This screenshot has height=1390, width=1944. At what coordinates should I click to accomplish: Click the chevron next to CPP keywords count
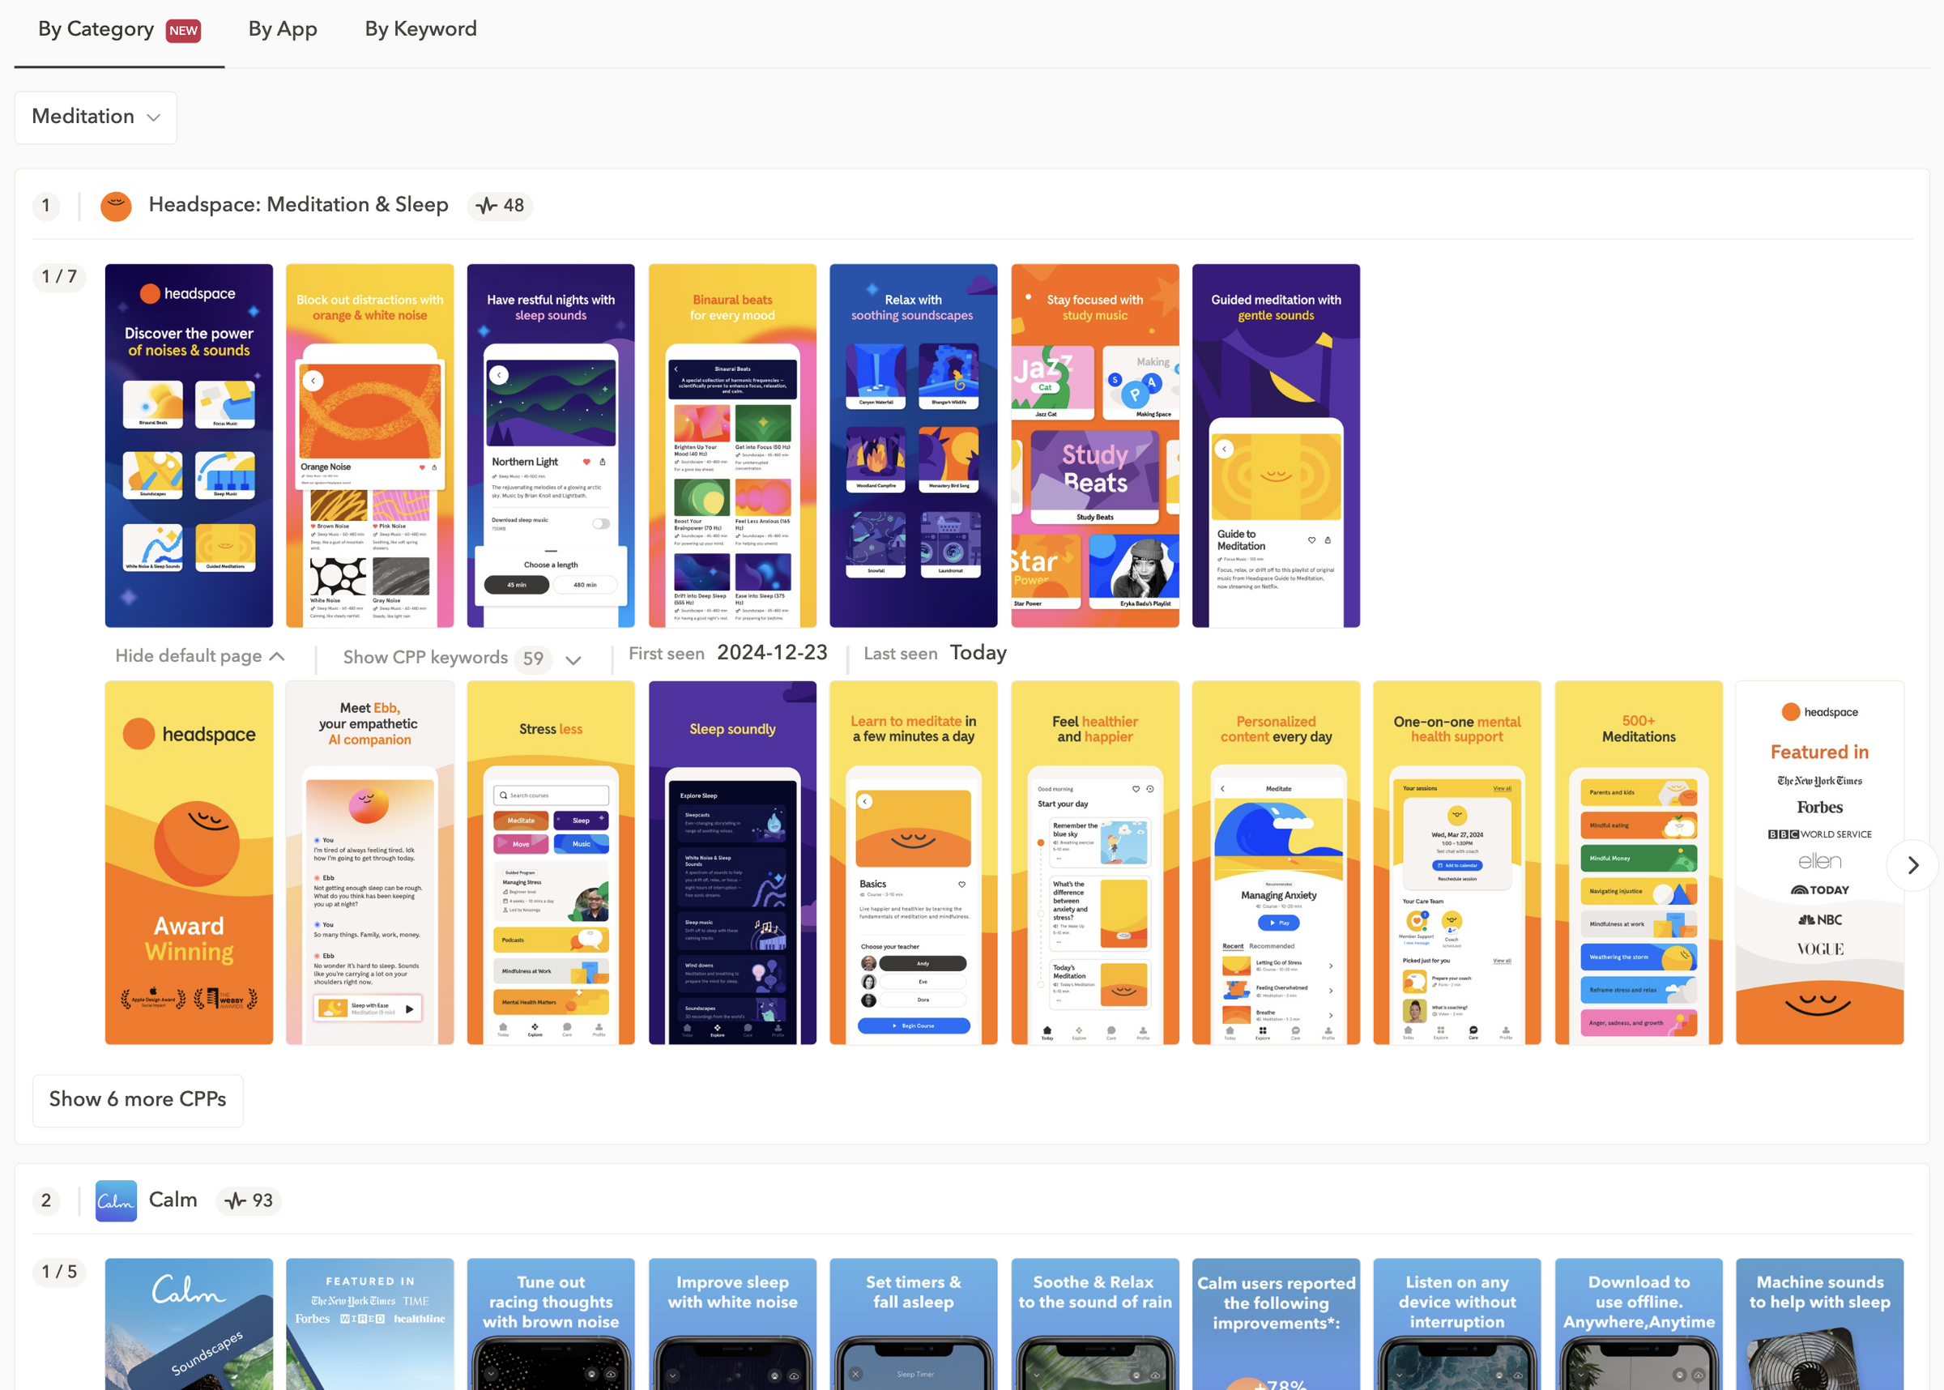click(x=573, y=659)
